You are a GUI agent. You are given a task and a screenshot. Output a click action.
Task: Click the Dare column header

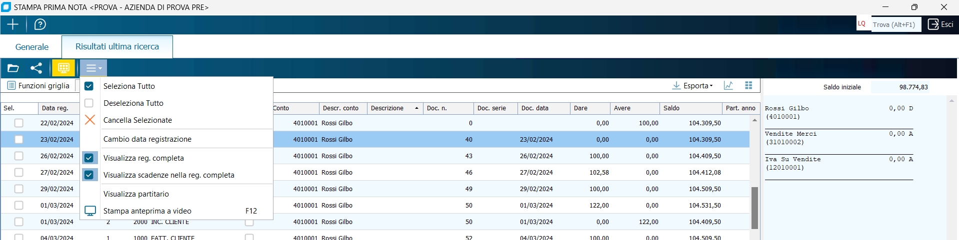(590, 108)
